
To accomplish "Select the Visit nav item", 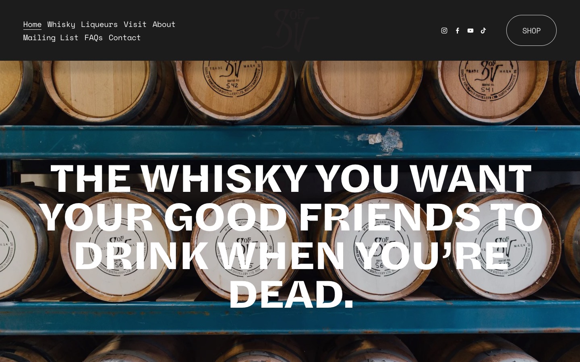I will [x=135, y=24].
